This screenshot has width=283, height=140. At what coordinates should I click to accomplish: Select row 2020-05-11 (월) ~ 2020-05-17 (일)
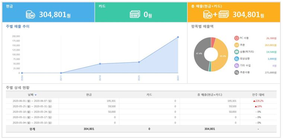[x=141, y=117]
